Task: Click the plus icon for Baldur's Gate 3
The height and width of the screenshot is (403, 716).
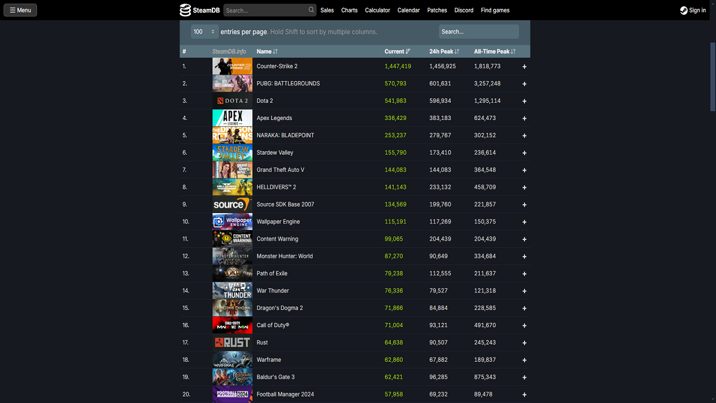Action: pyautogui.click(x=524, y=377)
